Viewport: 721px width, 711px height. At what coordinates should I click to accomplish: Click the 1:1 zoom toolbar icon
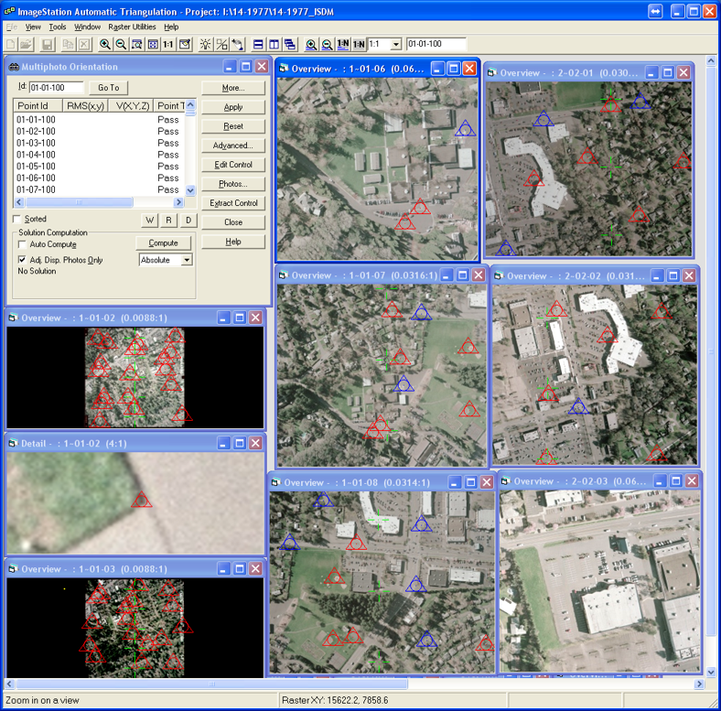168,44
